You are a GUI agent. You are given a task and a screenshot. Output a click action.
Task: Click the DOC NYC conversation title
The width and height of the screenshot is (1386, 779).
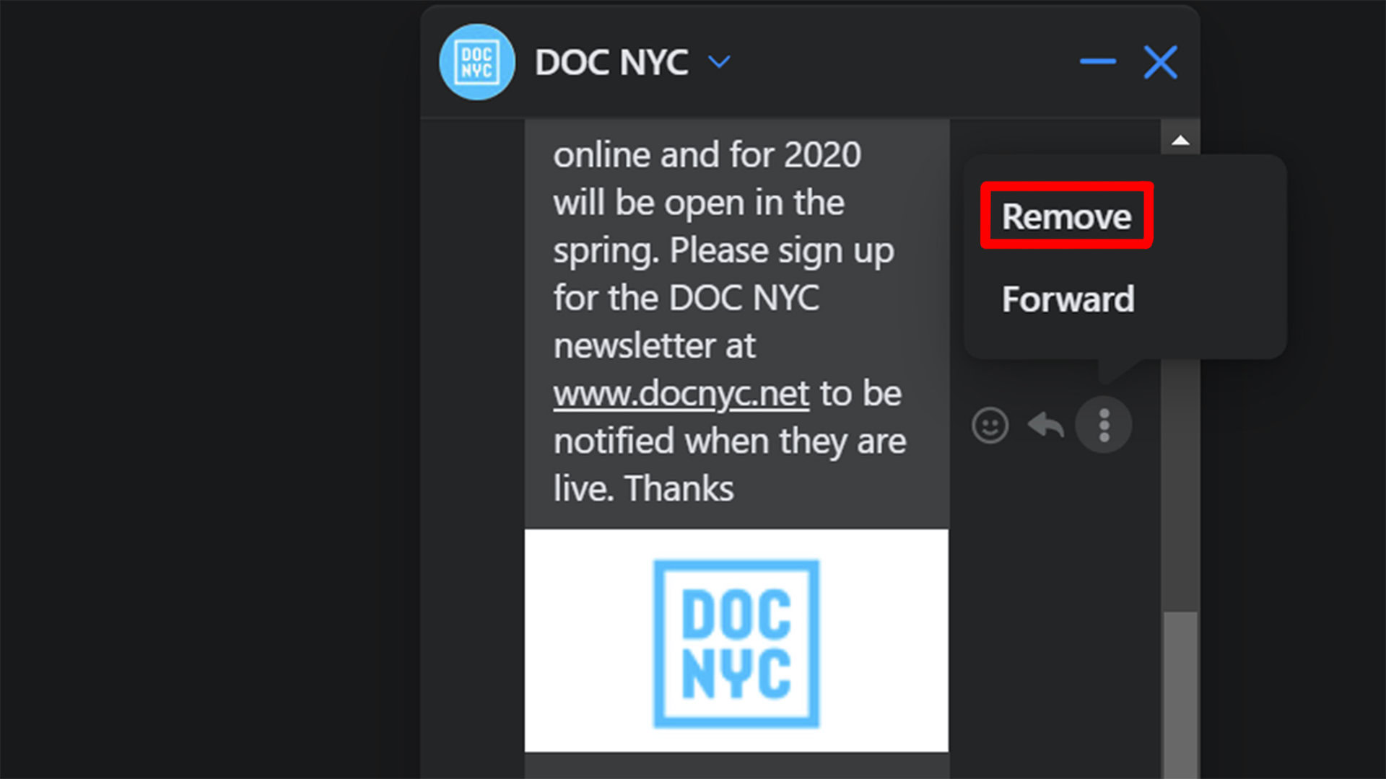(x=611, y=63)
